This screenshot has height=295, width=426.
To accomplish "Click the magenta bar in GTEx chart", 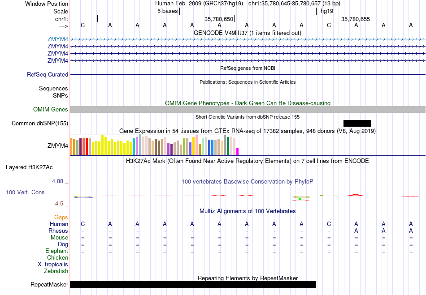I will pos(238,152).
